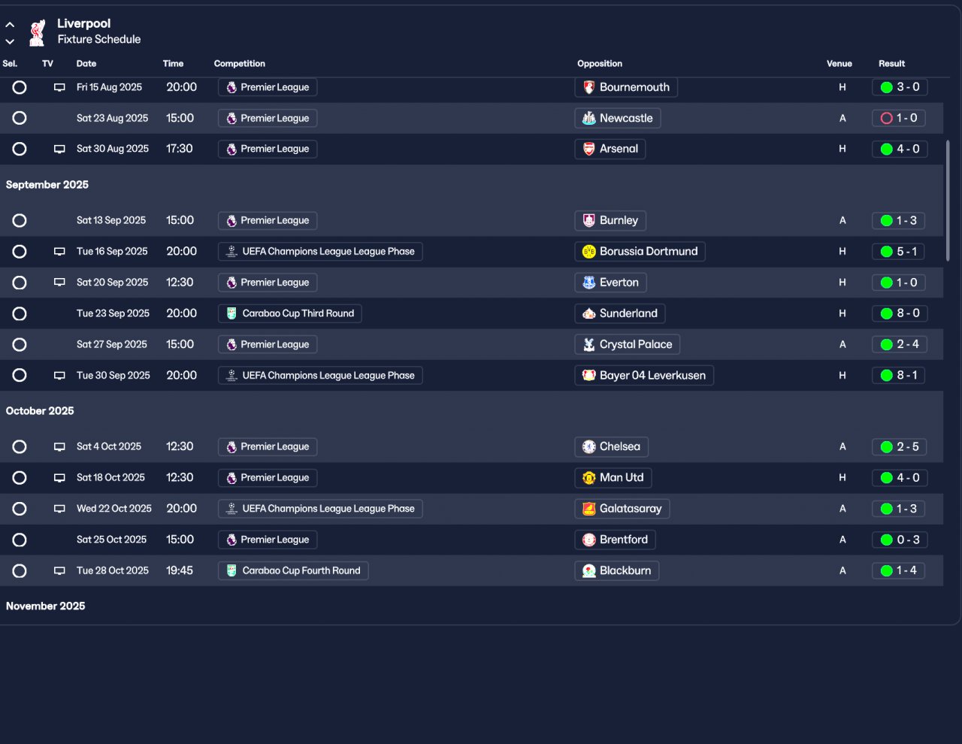This screenshot has height=744, width=962.
Task: Sort fixtures by the Date column header
Action: point(86,64)
